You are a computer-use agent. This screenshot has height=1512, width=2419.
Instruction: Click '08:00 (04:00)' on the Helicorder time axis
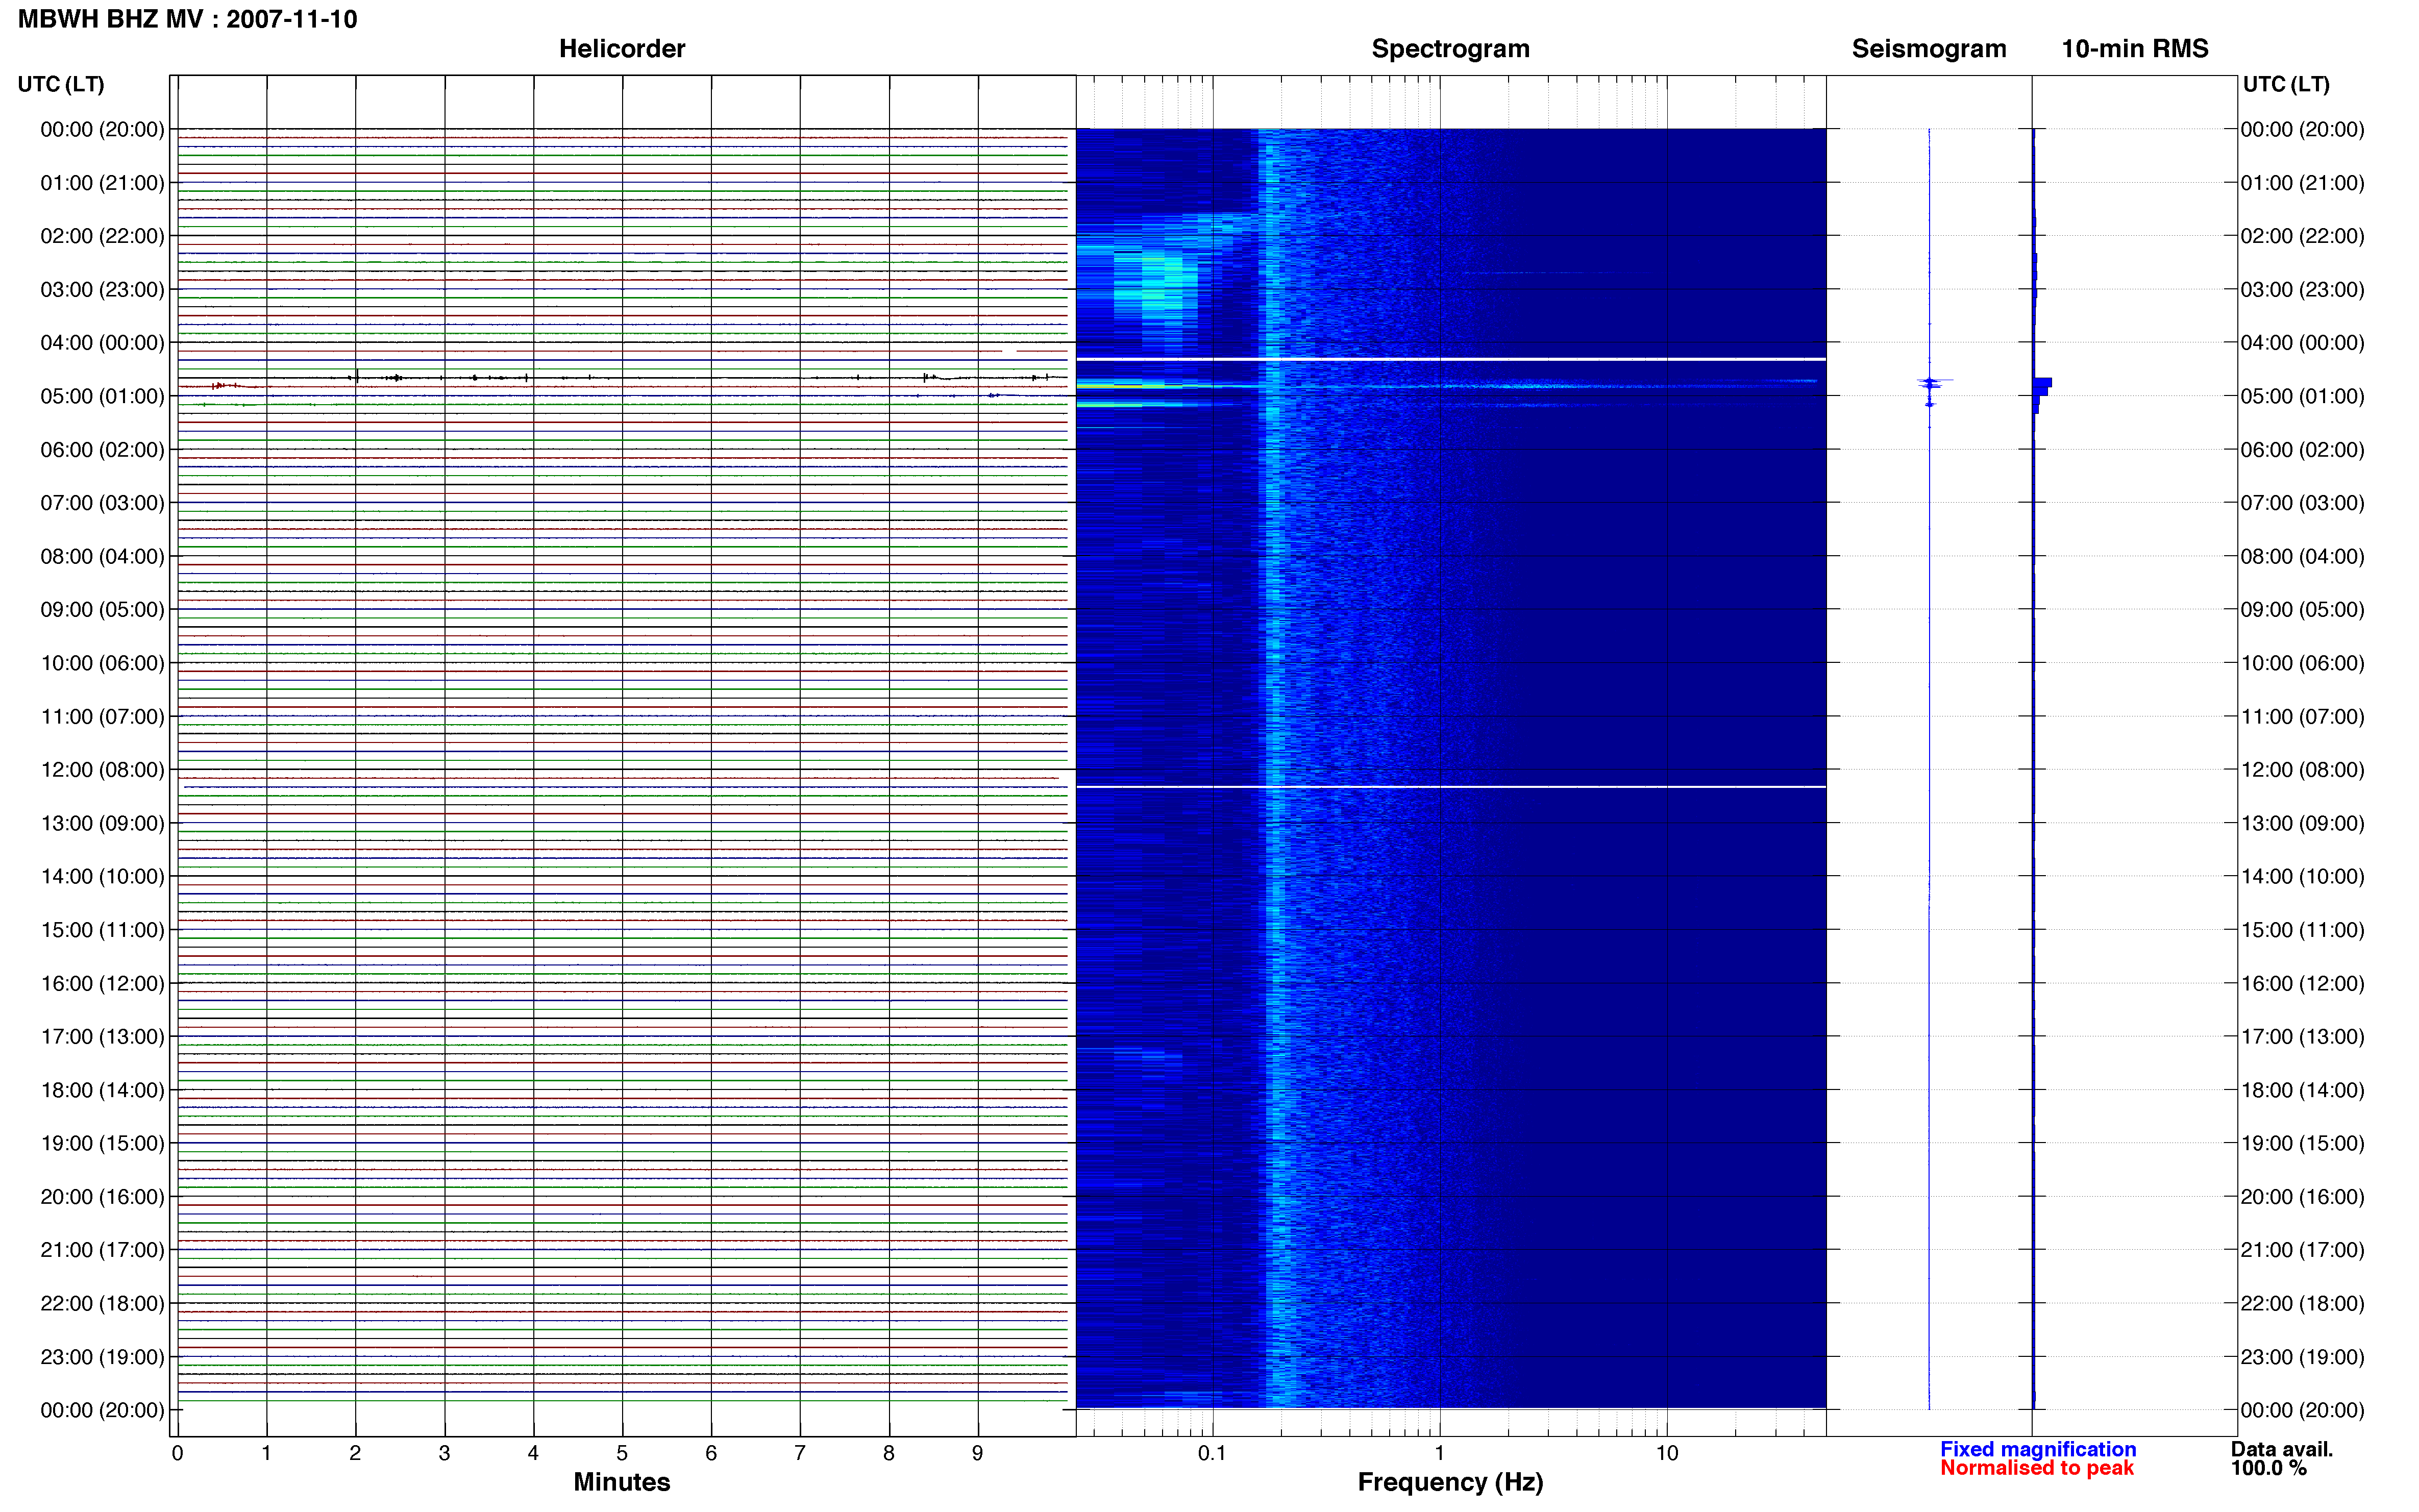click(102, 556)
